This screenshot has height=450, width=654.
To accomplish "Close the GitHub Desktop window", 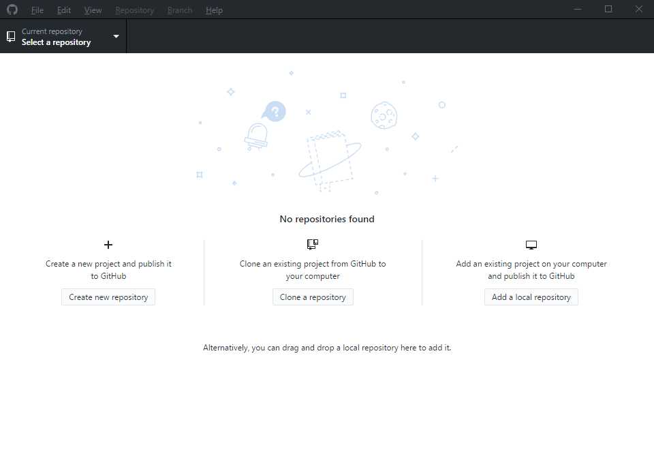I will point(638,10).
